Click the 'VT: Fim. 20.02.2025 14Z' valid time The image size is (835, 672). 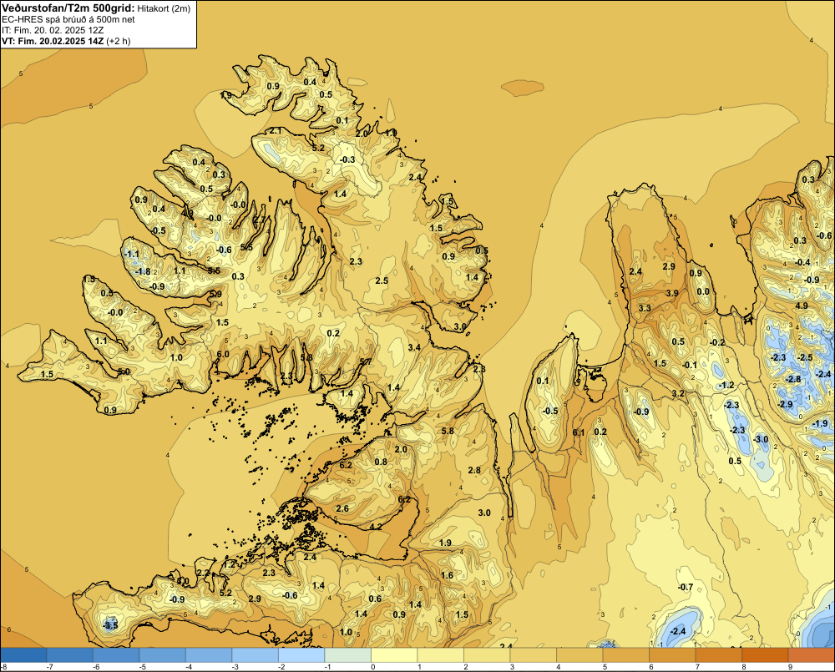point(53,41)
